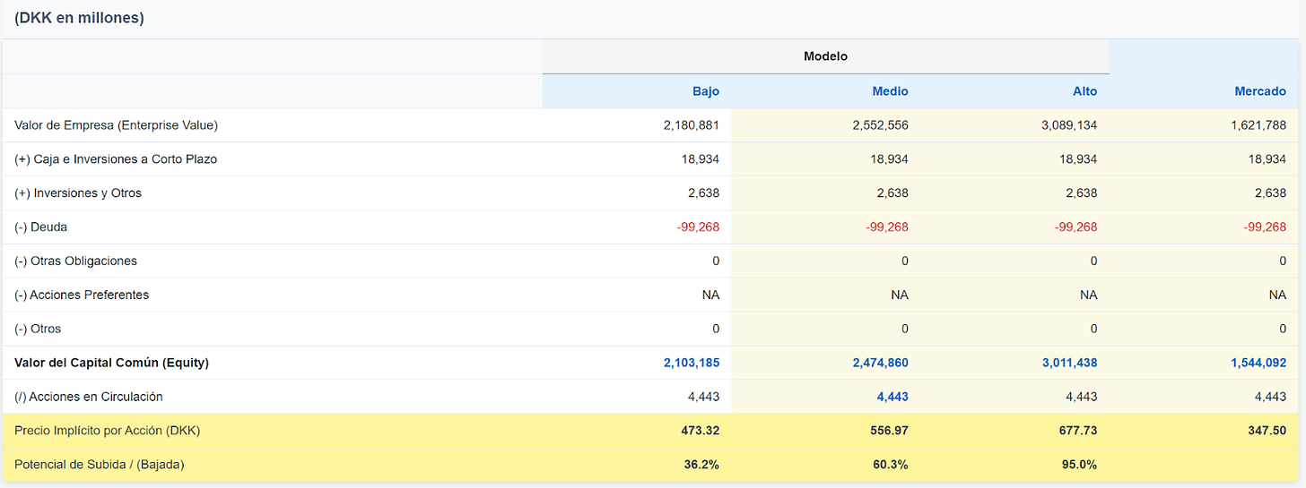1306x488 pixels.
Task: Select Caja value 18,934 in Alto column
Action: (x=1077, y=159)
